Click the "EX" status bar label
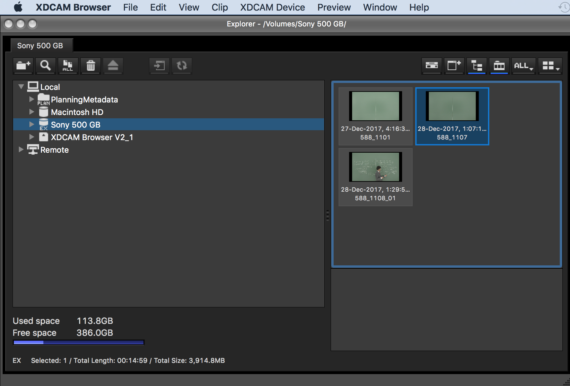The height and width of the screenshot is (386, 570). tap(17, 361)
